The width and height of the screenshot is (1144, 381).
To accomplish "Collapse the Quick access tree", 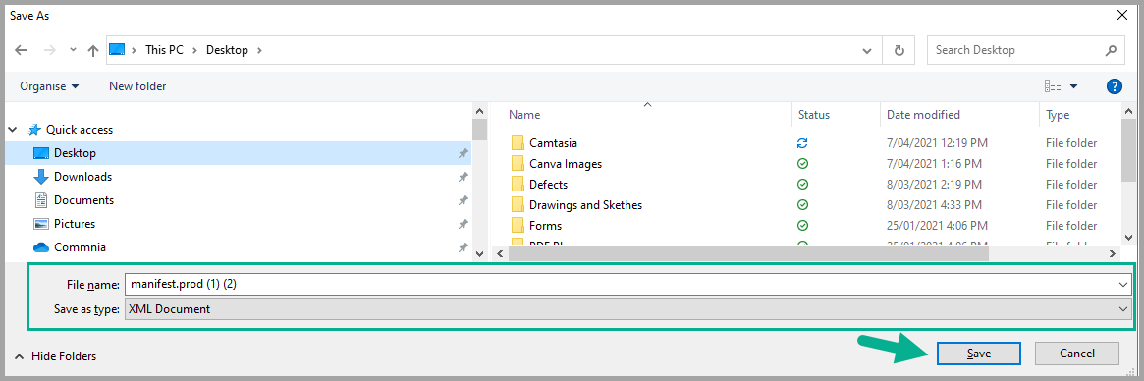I will pyautogui.click(x=13, y=130).
